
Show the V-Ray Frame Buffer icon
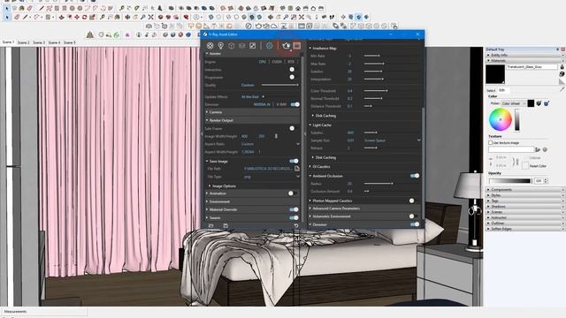tap(297, 46)
